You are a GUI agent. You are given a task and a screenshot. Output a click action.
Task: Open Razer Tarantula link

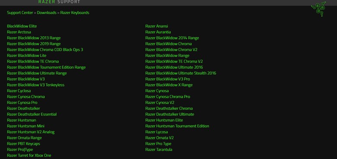click(159, 150)
